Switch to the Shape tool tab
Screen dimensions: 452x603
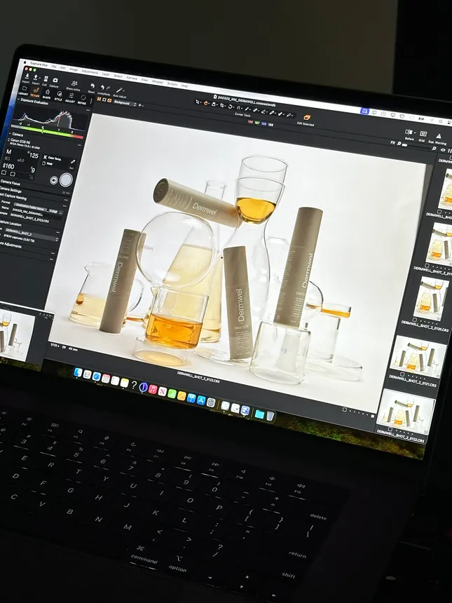click(x=47, y=93)
